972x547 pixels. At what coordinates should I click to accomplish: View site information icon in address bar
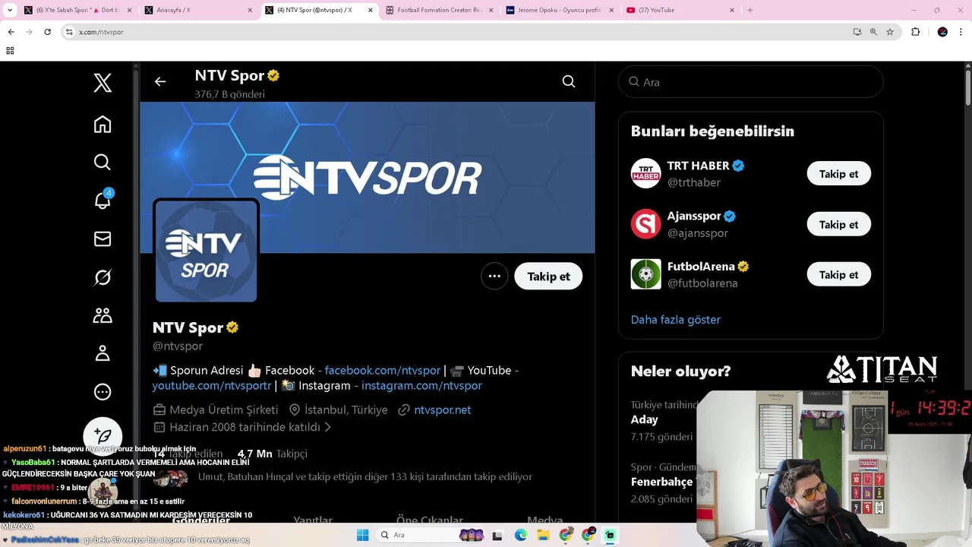69,32
